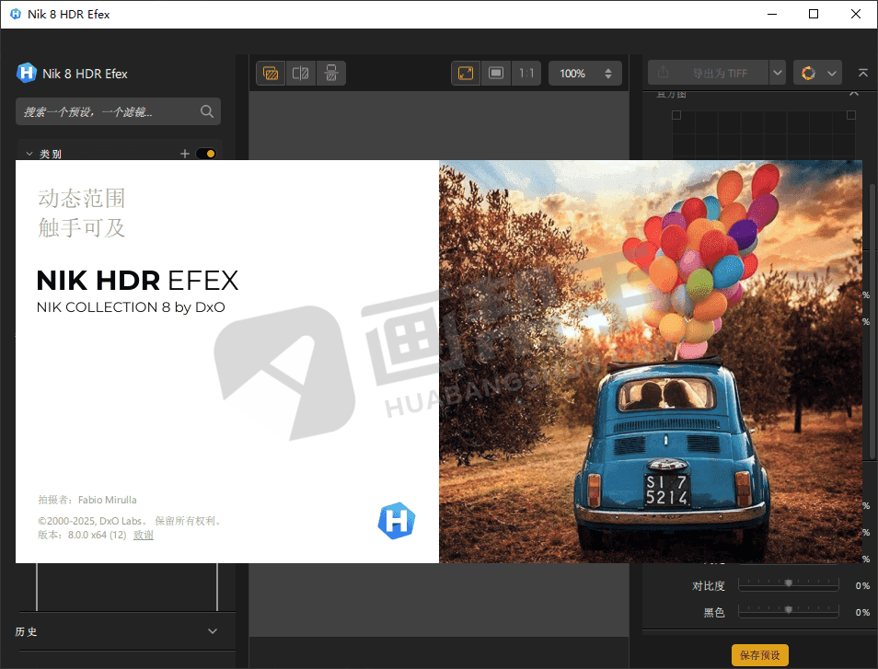878x669 pixels.
Task: Adjust the 黑色 blacks slider
Action: coord(789,610)
